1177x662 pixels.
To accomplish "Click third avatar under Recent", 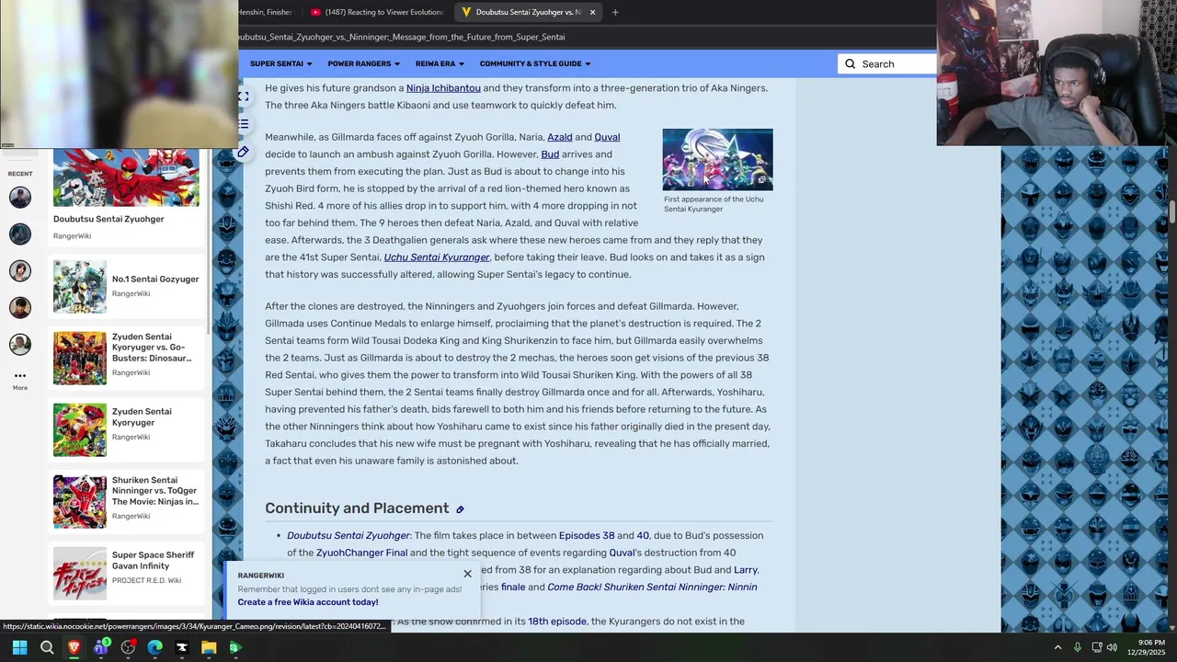I will click(20, 270).
